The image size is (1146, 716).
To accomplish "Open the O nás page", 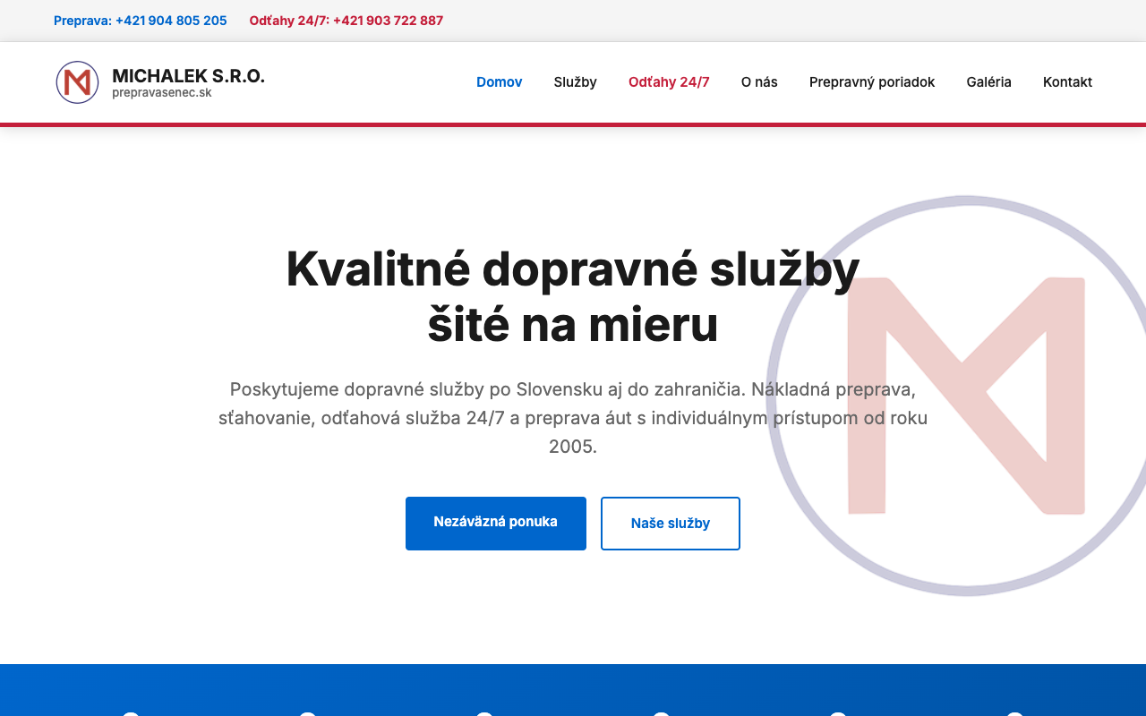I will (x=758, y=81).
